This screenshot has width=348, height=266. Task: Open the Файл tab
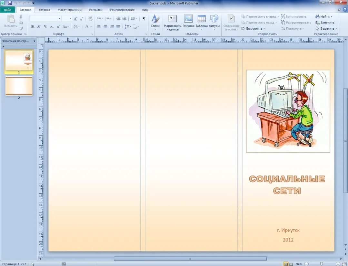click(7, 10)
